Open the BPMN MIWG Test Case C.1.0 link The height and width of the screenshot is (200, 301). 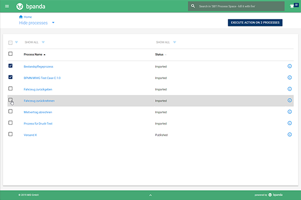pyautogui.click(x=42, y=78)
